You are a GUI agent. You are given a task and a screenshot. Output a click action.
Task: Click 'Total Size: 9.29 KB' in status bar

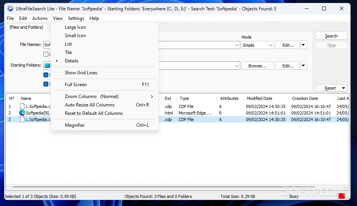[x=238, y=196]
